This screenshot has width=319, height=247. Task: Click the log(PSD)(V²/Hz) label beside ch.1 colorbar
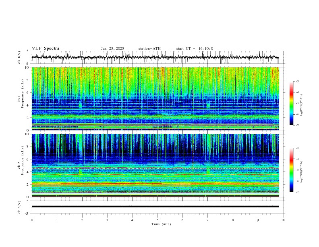click(302, 105)
